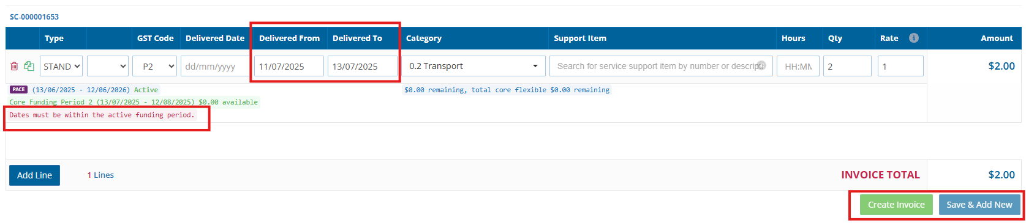Click the Rate info icon
1026x223 pixels.
pyautogui.click(x=913, y=38)
